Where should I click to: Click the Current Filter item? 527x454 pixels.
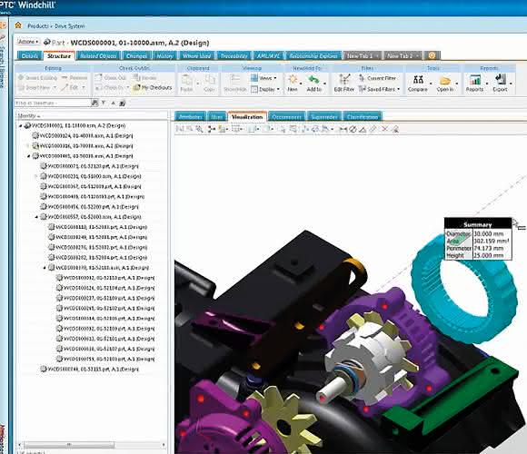point(377,78)
